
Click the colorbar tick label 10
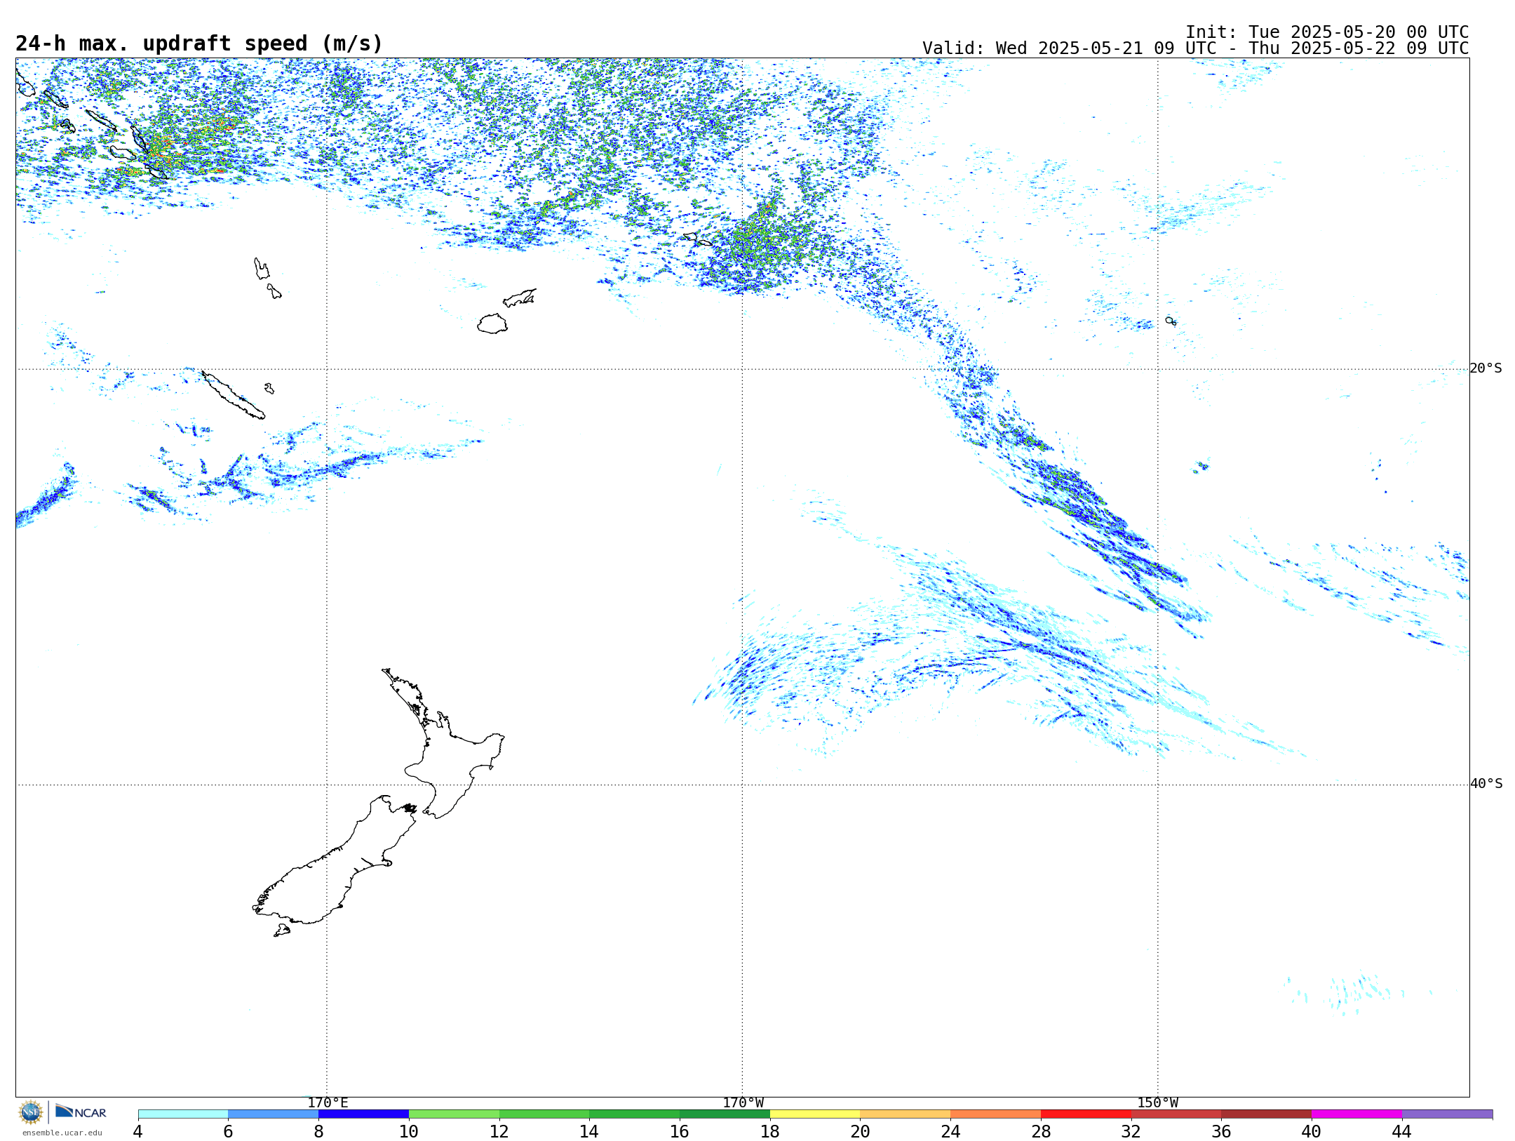tap(409, 1132)
